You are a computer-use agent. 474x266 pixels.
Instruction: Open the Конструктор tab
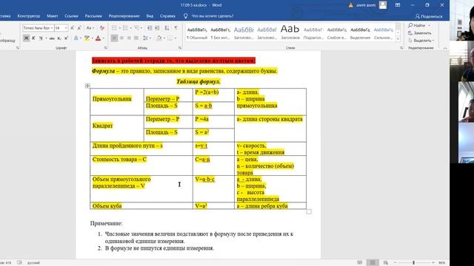(29, 16)
